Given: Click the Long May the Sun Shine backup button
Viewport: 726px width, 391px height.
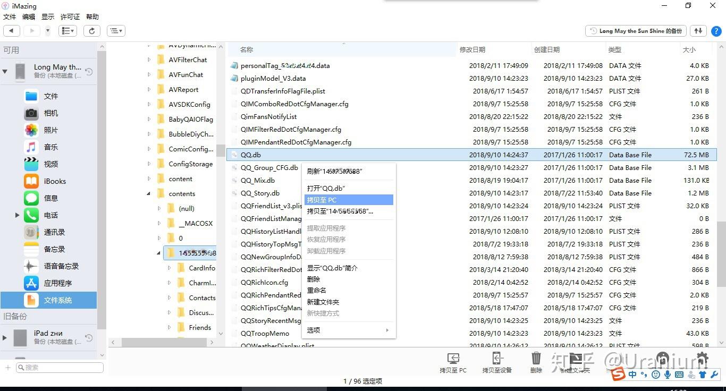Looking at the screenshot, I should [636, 31].
